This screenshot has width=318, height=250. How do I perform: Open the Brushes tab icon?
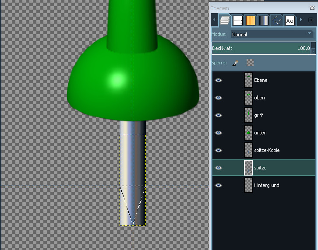pos(238,20)
